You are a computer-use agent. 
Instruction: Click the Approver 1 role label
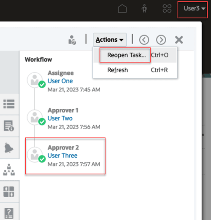63,110
